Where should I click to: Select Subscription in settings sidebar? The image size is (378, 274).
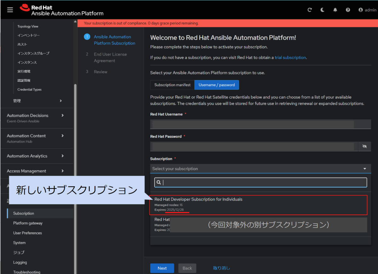(40, 213)
